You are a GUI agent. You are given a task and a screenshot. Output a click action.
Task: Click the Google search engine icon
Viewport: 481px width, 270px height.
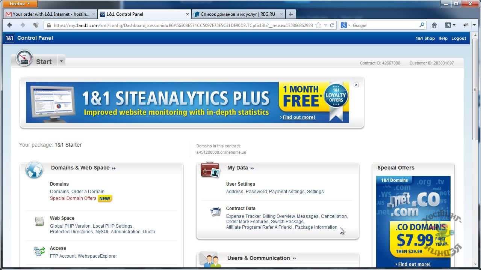point(344,25)
